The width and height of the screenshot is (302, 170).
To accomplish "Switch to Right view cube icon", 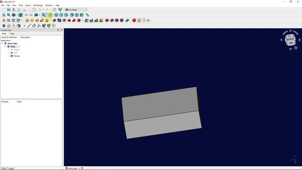I will coord(66,15).
